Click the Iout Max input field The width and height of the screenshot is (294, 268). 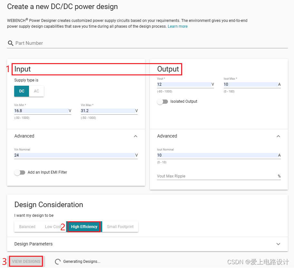252,84
